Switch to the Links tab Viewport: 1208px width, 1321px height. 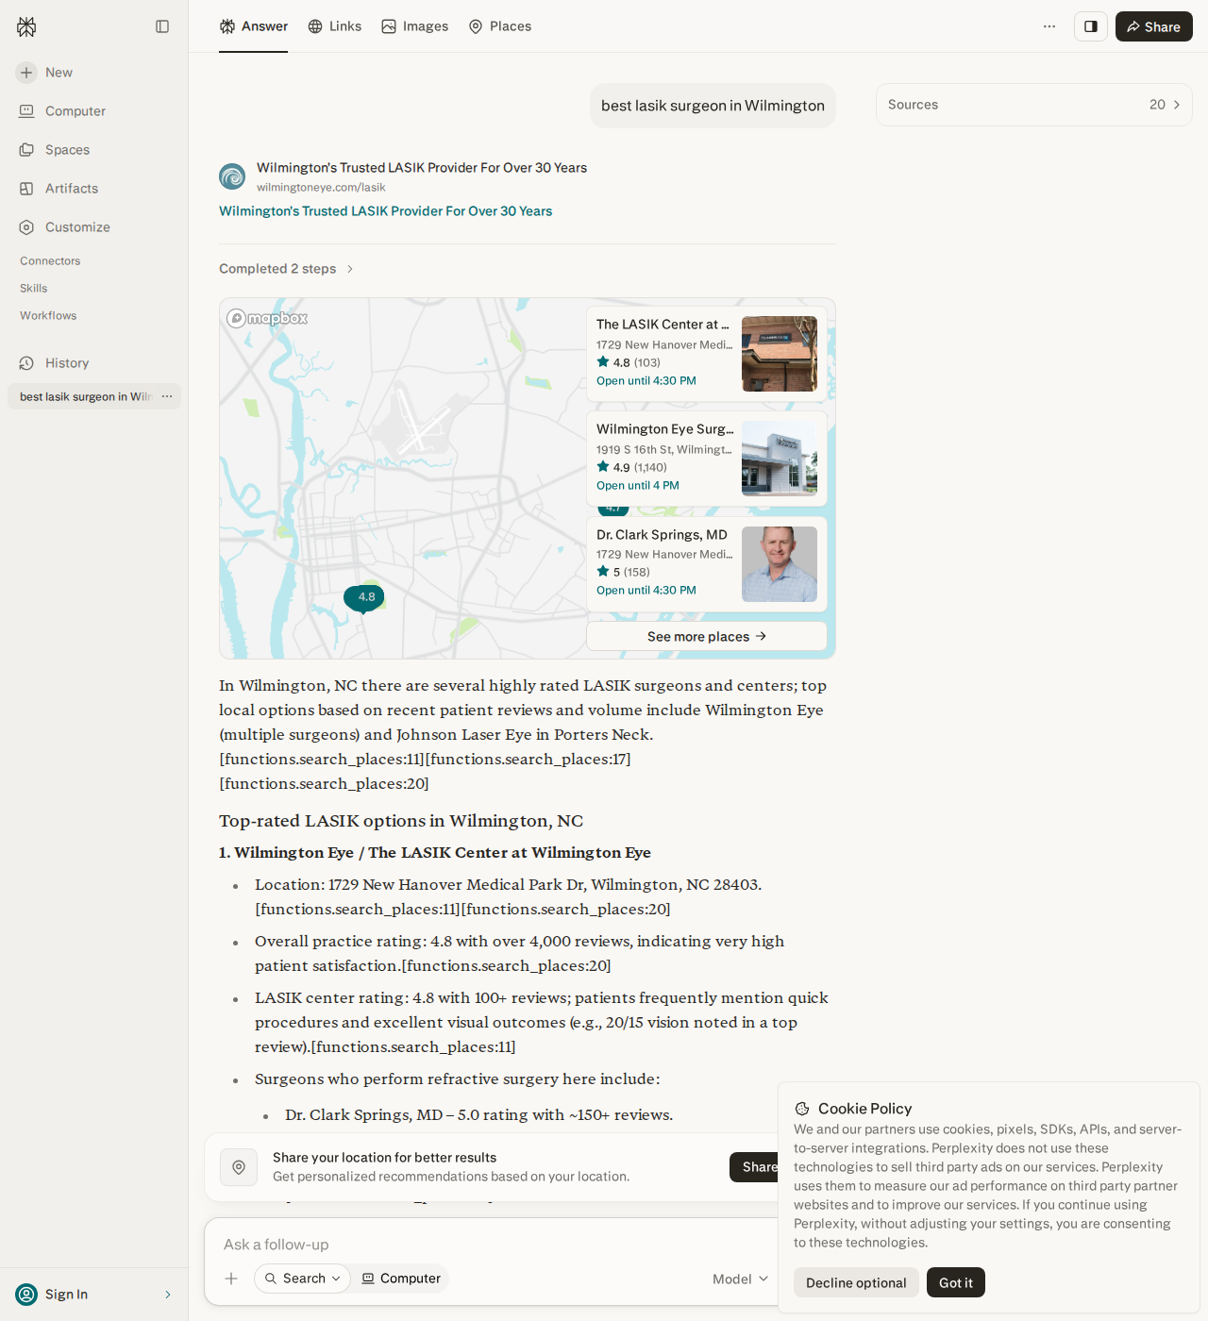pos(335,26)
